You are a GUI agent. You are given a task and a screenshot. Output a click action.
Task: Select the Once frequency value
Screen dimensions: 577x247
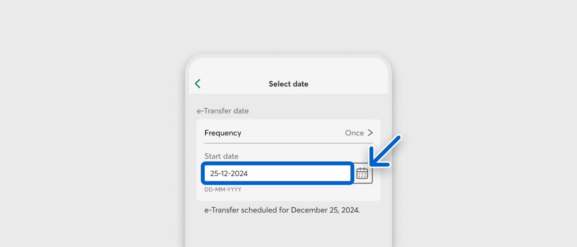coord(354,133)
